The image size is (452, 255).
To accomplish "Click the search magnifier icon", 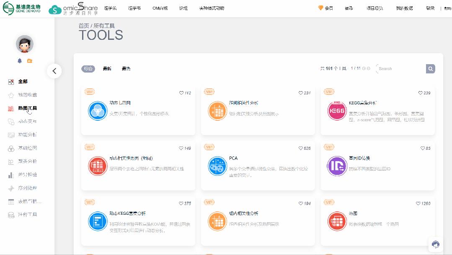I will [x=430, y=68].
